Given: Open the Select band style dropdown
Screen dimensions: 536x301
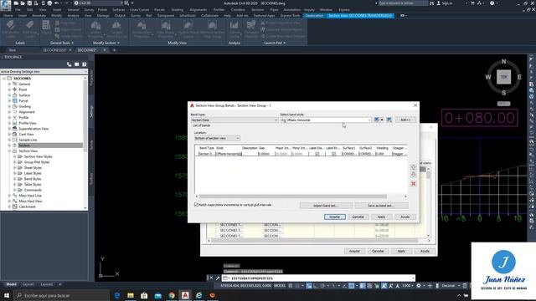Looking at the screenshot, I should tap(326, 120).
